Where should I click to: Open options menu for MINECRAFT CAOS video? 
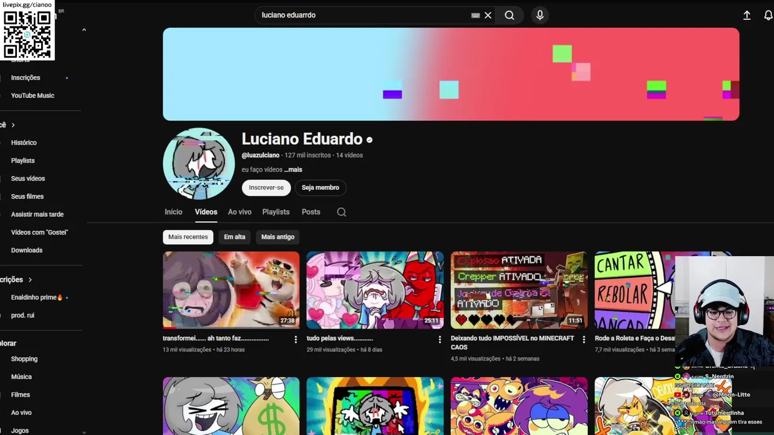pos(584,340)
